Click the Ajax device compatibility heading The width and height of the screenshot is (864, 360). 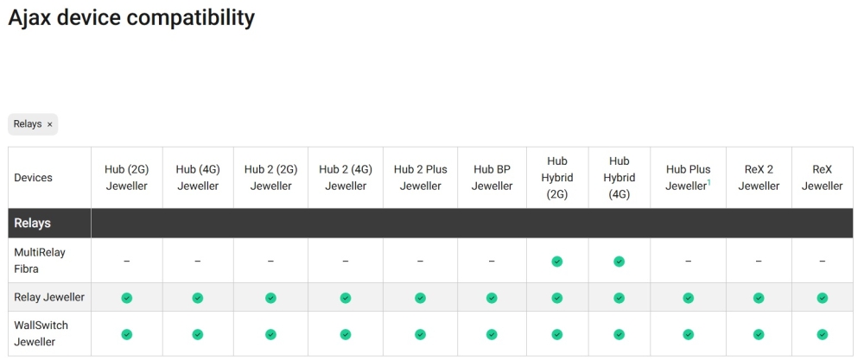point(131,18)
